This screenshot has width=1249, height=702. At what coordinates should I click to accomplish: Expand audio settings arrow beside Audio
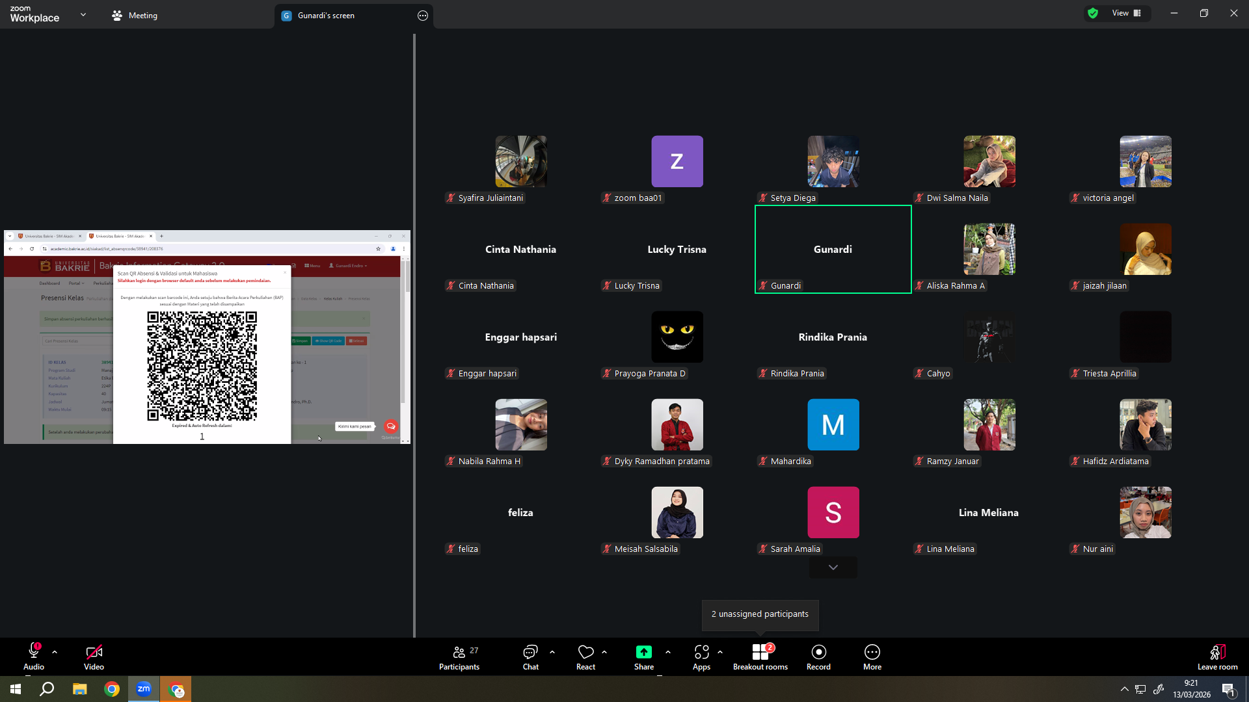click(x=55, y=652)
